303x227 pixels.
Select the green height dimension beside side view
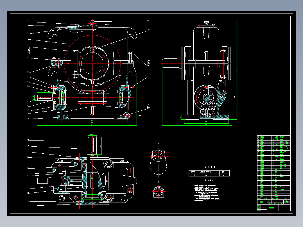[x=237, y=70]
